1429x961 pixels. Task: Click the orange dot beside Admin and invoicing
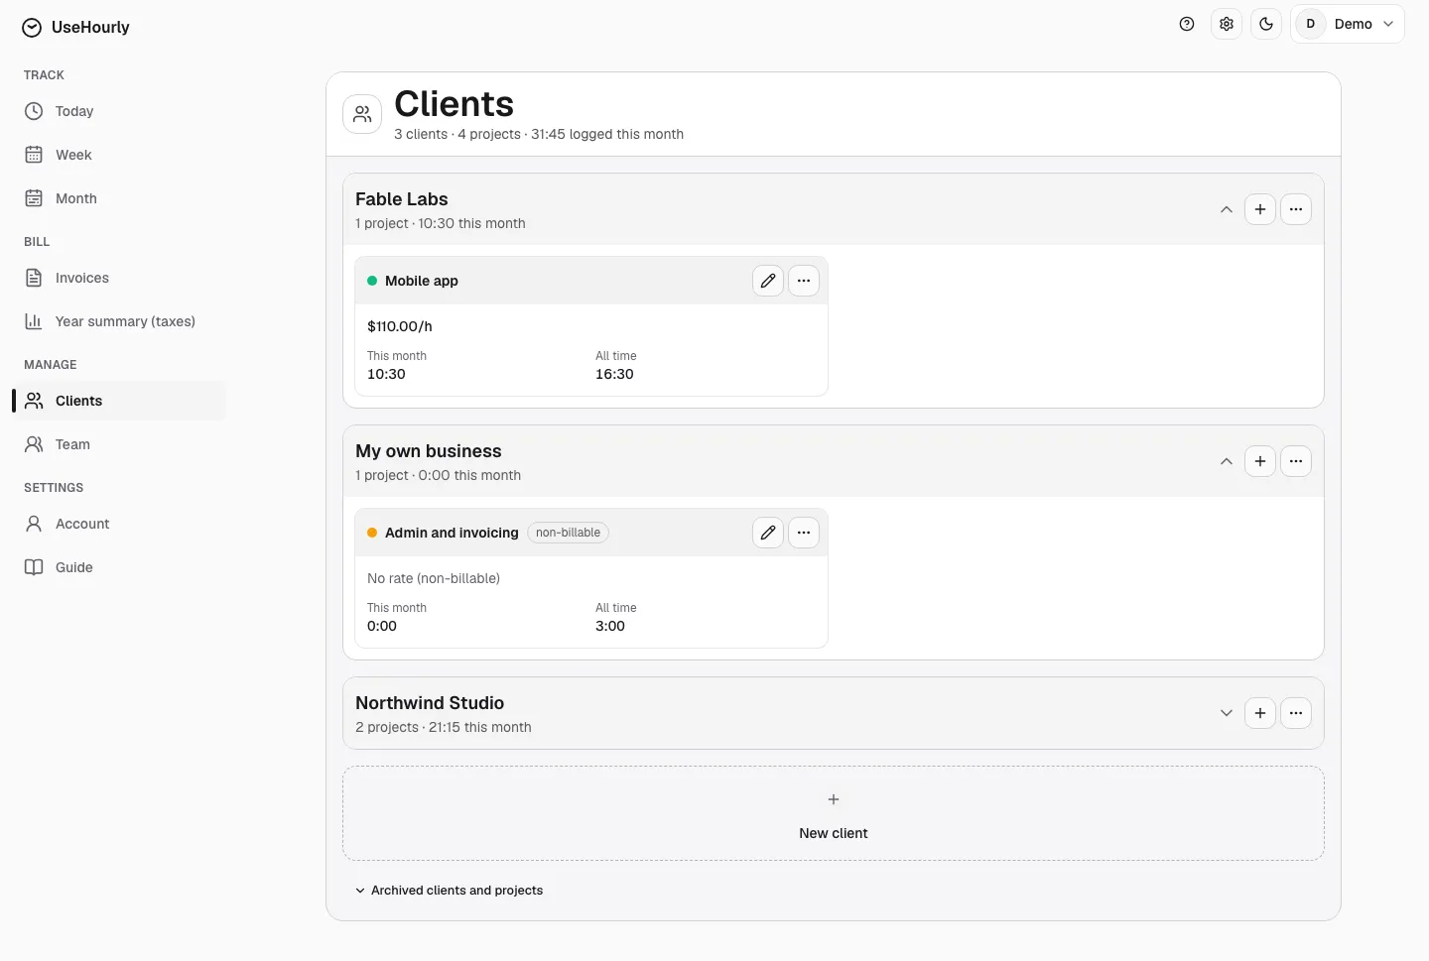pyautogui.click(x=372, y=533)
